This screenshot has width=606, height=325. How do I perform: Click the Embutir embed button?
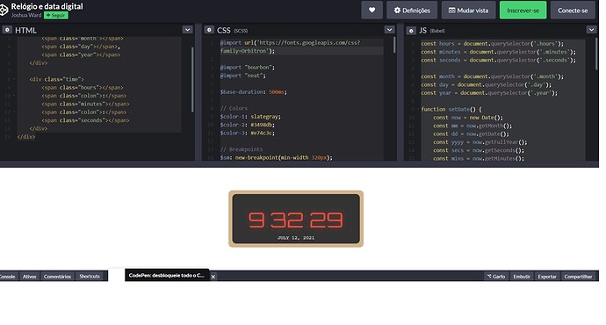click(x=522, y=277)
